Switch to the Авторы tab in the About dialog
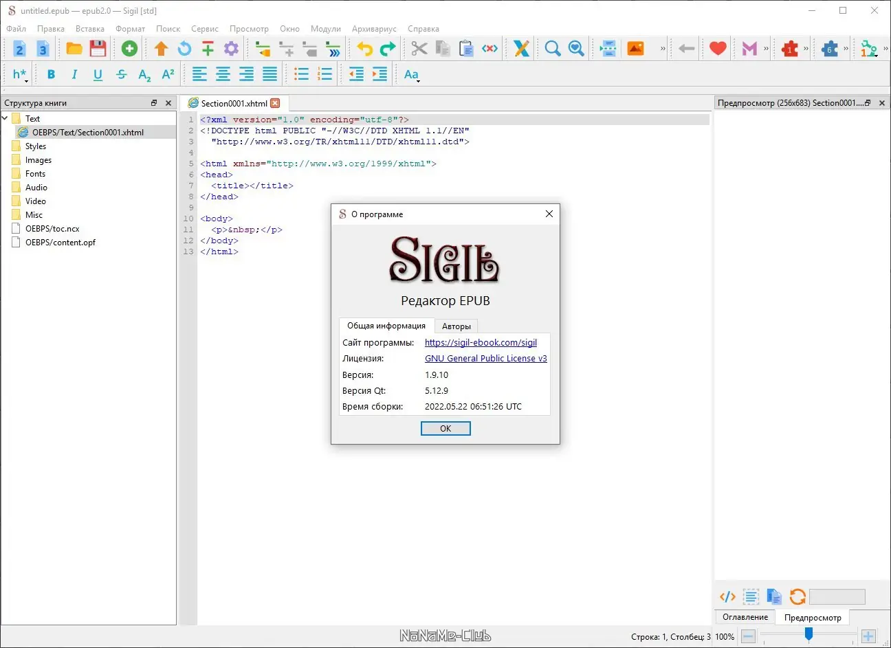Screen dimensions: 891x648 [x=456, y=326]
